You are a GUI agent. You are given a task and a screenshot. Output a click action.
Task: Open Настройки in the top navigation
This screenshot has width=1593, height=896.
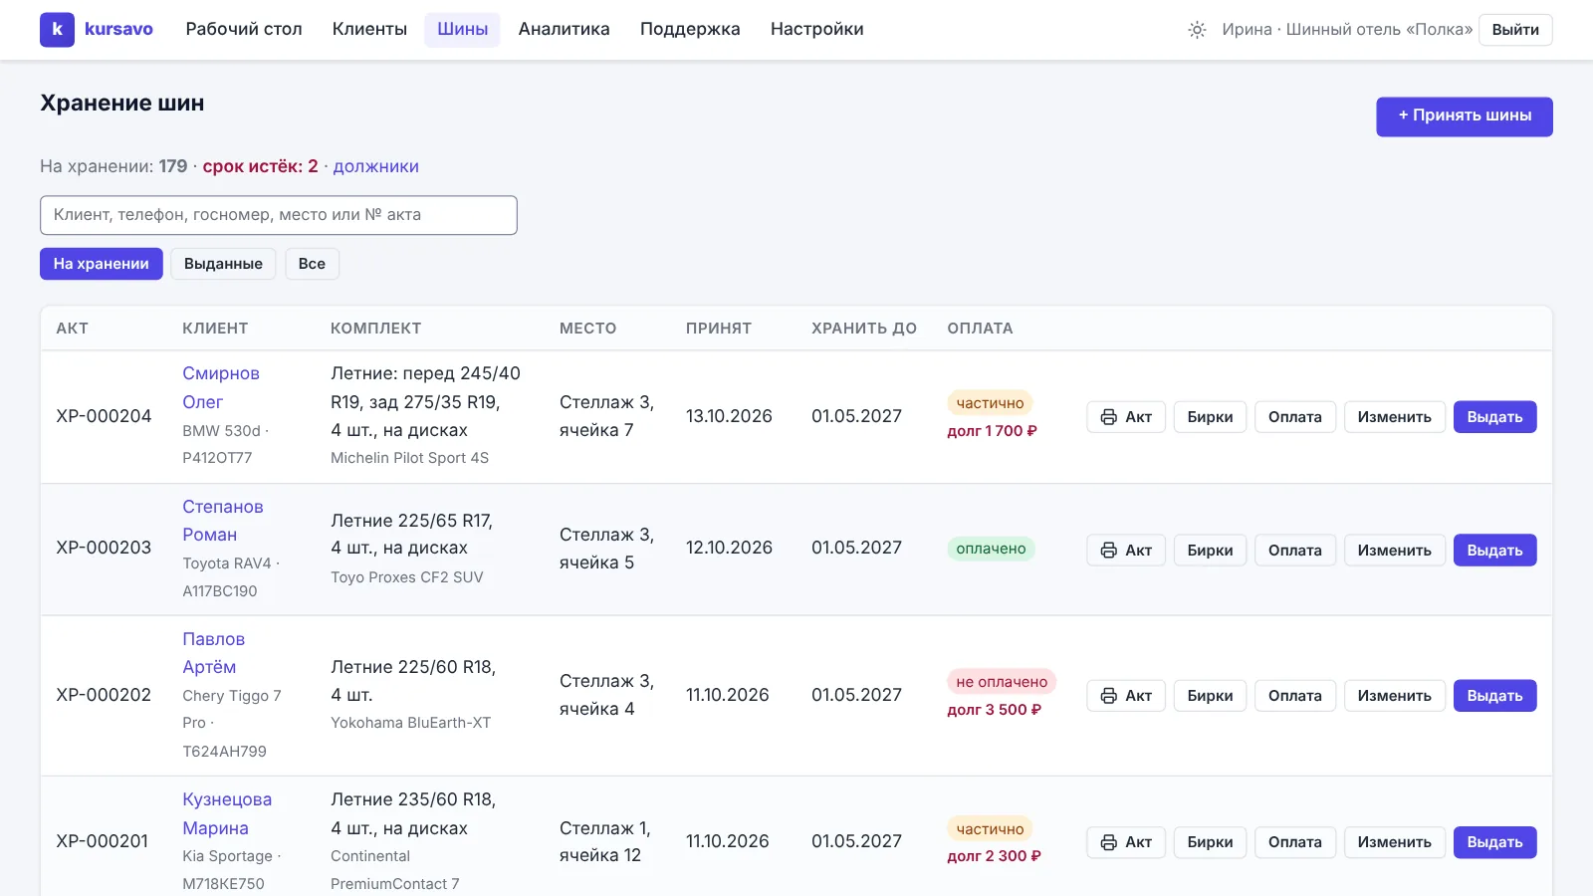point(816,30)
